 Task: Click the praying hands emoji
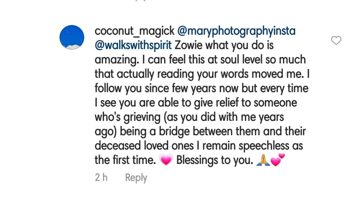[x=262, y=161]
